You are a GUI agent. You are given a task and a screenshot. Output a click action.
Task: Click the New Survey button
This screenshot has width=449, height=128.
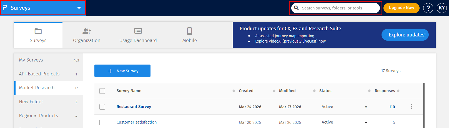[x=122, y=71]
